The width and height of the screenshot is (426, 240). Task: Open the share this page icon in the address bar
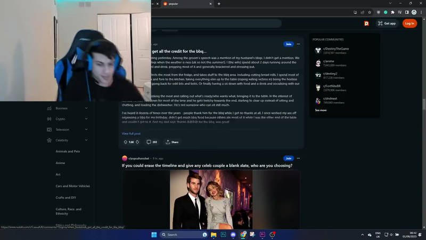[x=363, y=12]
